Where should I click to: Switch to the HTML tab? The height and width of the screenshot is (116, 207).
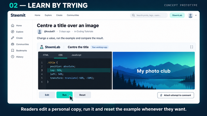(x=46, y=55)
